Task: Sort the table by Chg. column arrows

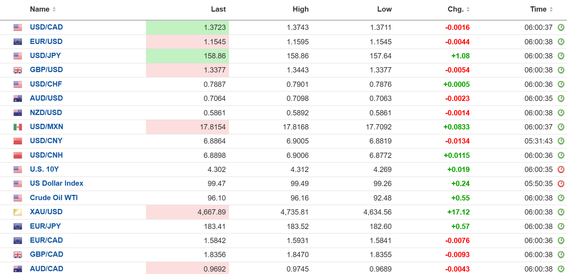Action: [x=468, y=9]
